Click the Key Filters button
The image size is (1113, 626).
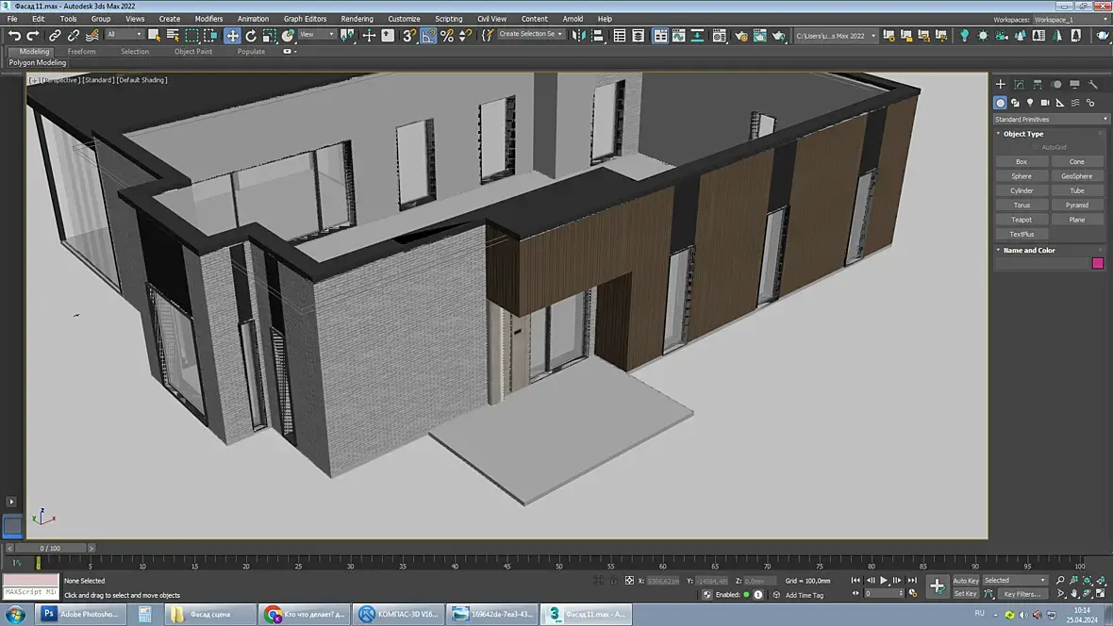[x=1022, y=594]
